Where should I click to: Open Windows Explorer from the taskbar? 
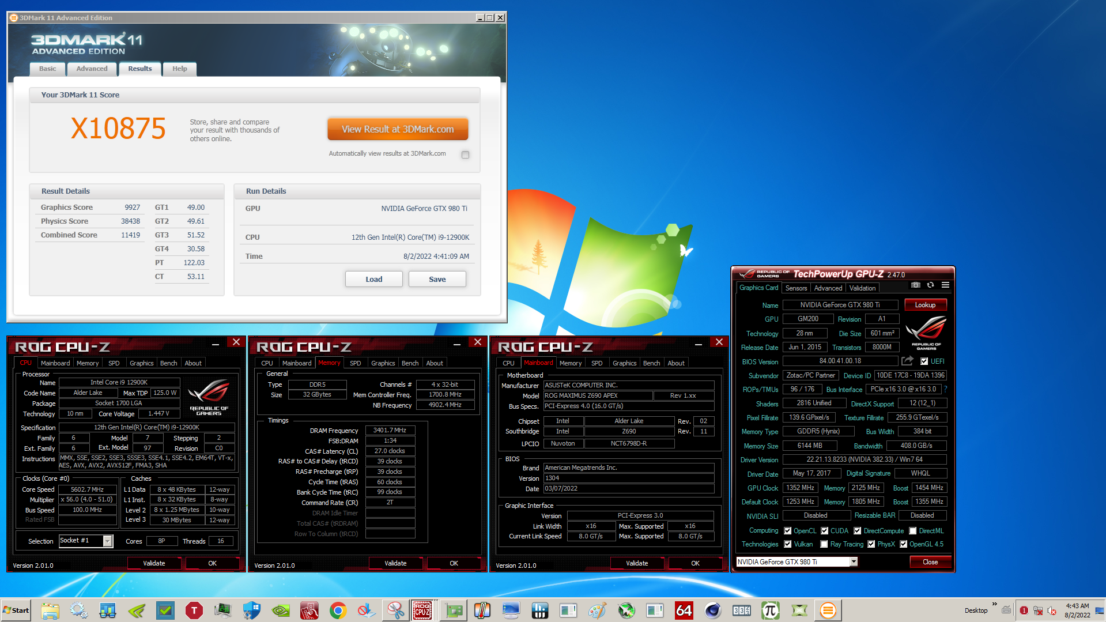coord(50,610)
